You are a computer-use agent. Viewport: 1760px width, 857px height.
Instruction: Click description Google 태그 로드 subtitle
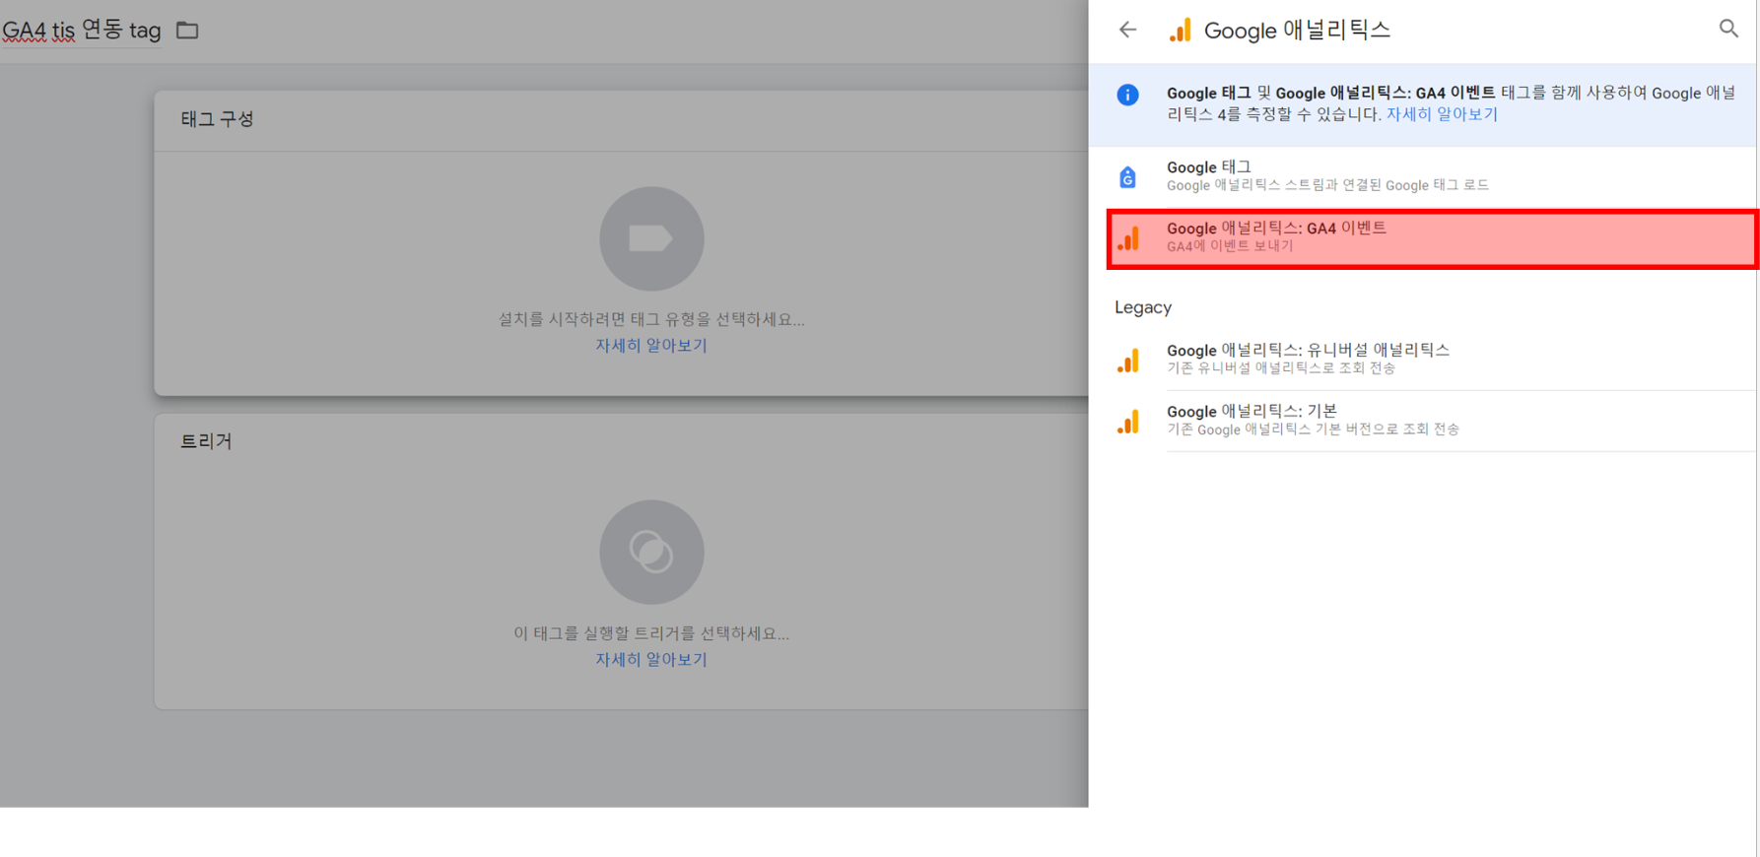point(1327,185)
